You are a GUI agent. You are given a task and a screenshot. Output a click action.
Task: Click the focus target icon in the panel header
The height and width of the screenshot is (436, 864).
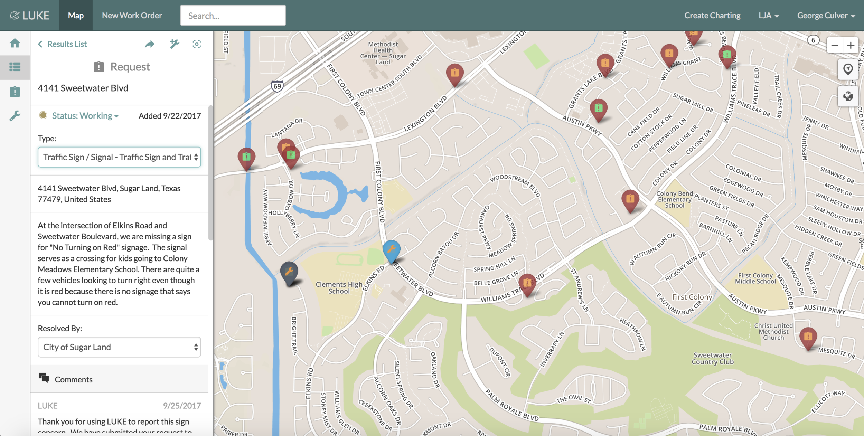pyautogui.click(x=197, y=44)
